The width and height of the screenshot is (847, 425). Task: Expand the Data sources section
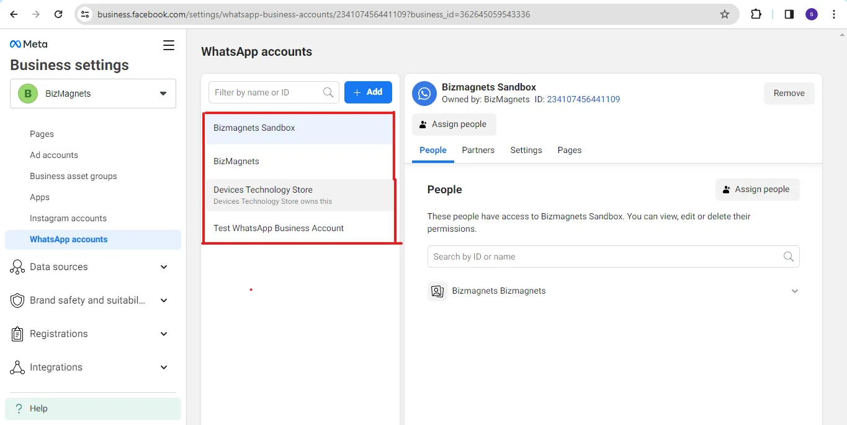click(164, 267)
